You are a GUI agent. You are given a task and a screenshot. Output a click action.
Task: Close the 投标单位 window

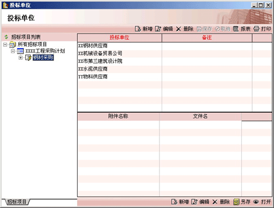269,5
